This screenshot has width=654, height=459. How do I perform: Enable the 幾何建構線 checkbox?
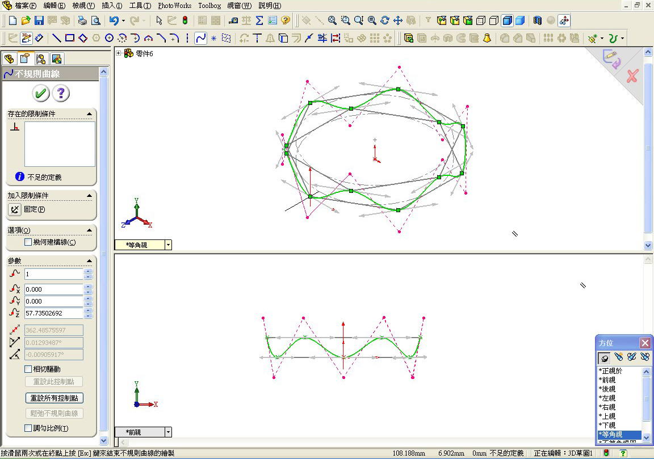[x=27, y=242]
